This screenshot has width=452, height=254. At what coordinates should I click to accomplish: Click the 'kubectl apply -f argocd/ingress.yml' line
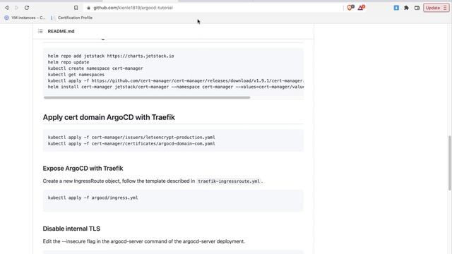[93, 198]
